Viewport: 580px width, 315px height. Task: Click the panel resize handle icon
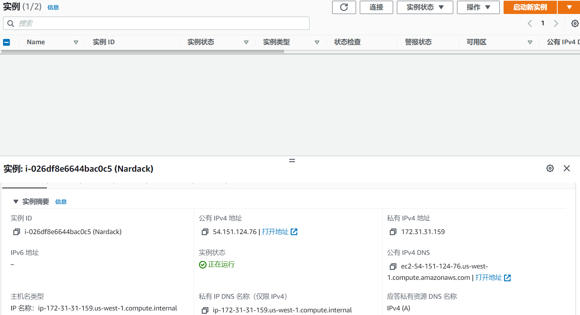[292, 160]
